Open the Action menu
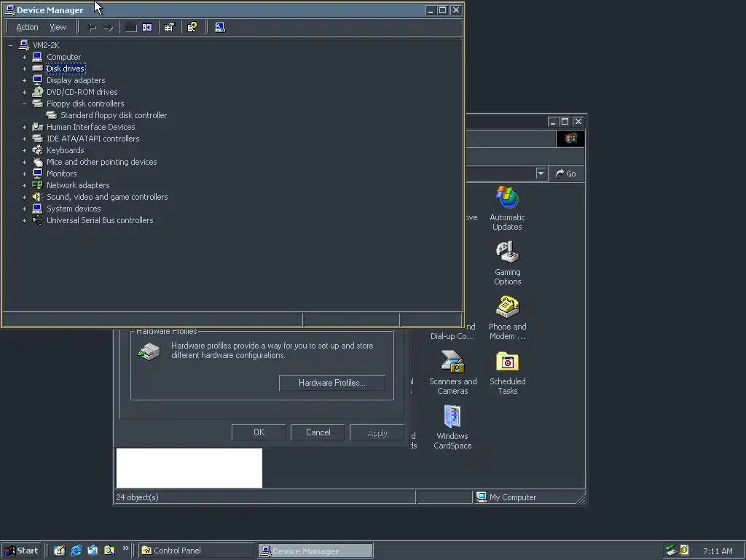The image size is (746, 560). coord(27,27)
